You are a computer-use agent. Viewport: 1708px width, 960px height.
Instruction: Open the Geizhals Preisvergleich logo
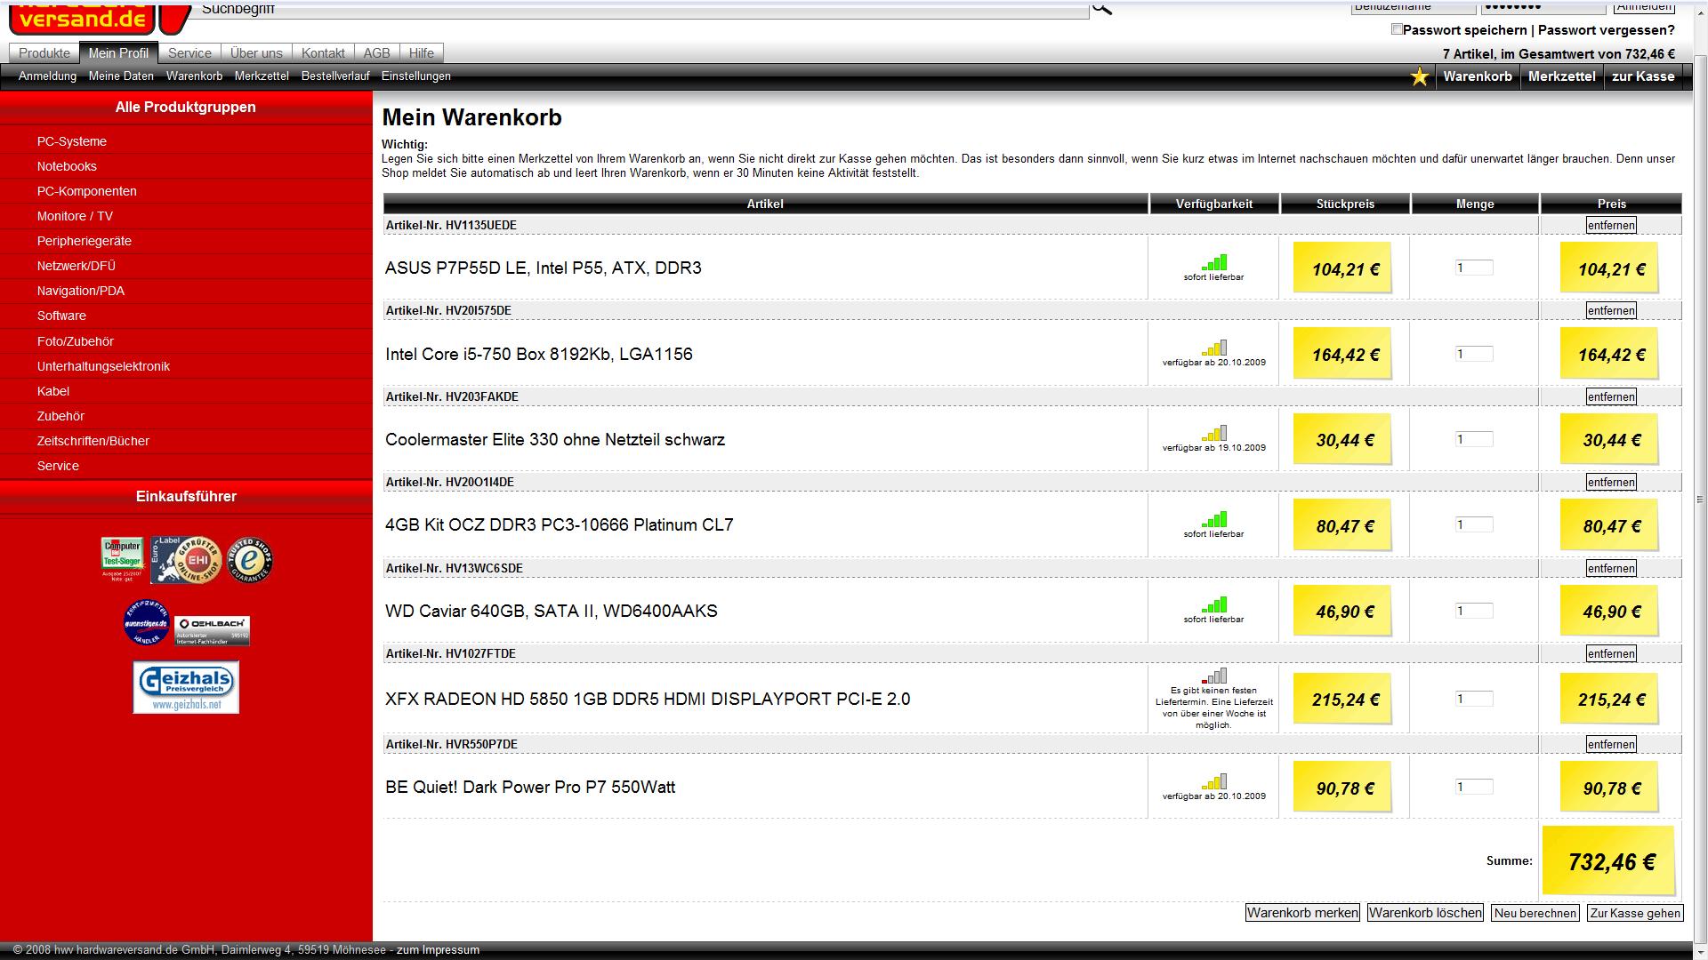186,687
